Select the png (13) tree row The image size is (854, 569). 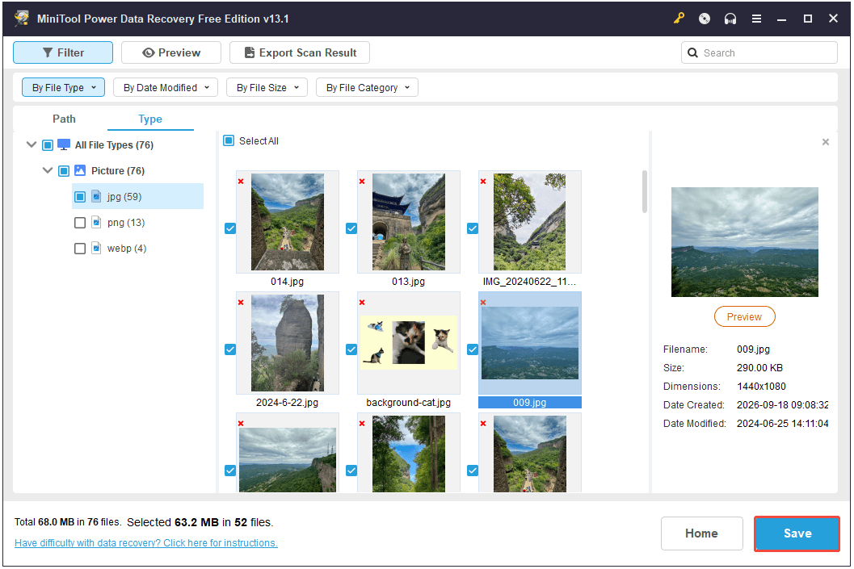[x=138, y=223]
